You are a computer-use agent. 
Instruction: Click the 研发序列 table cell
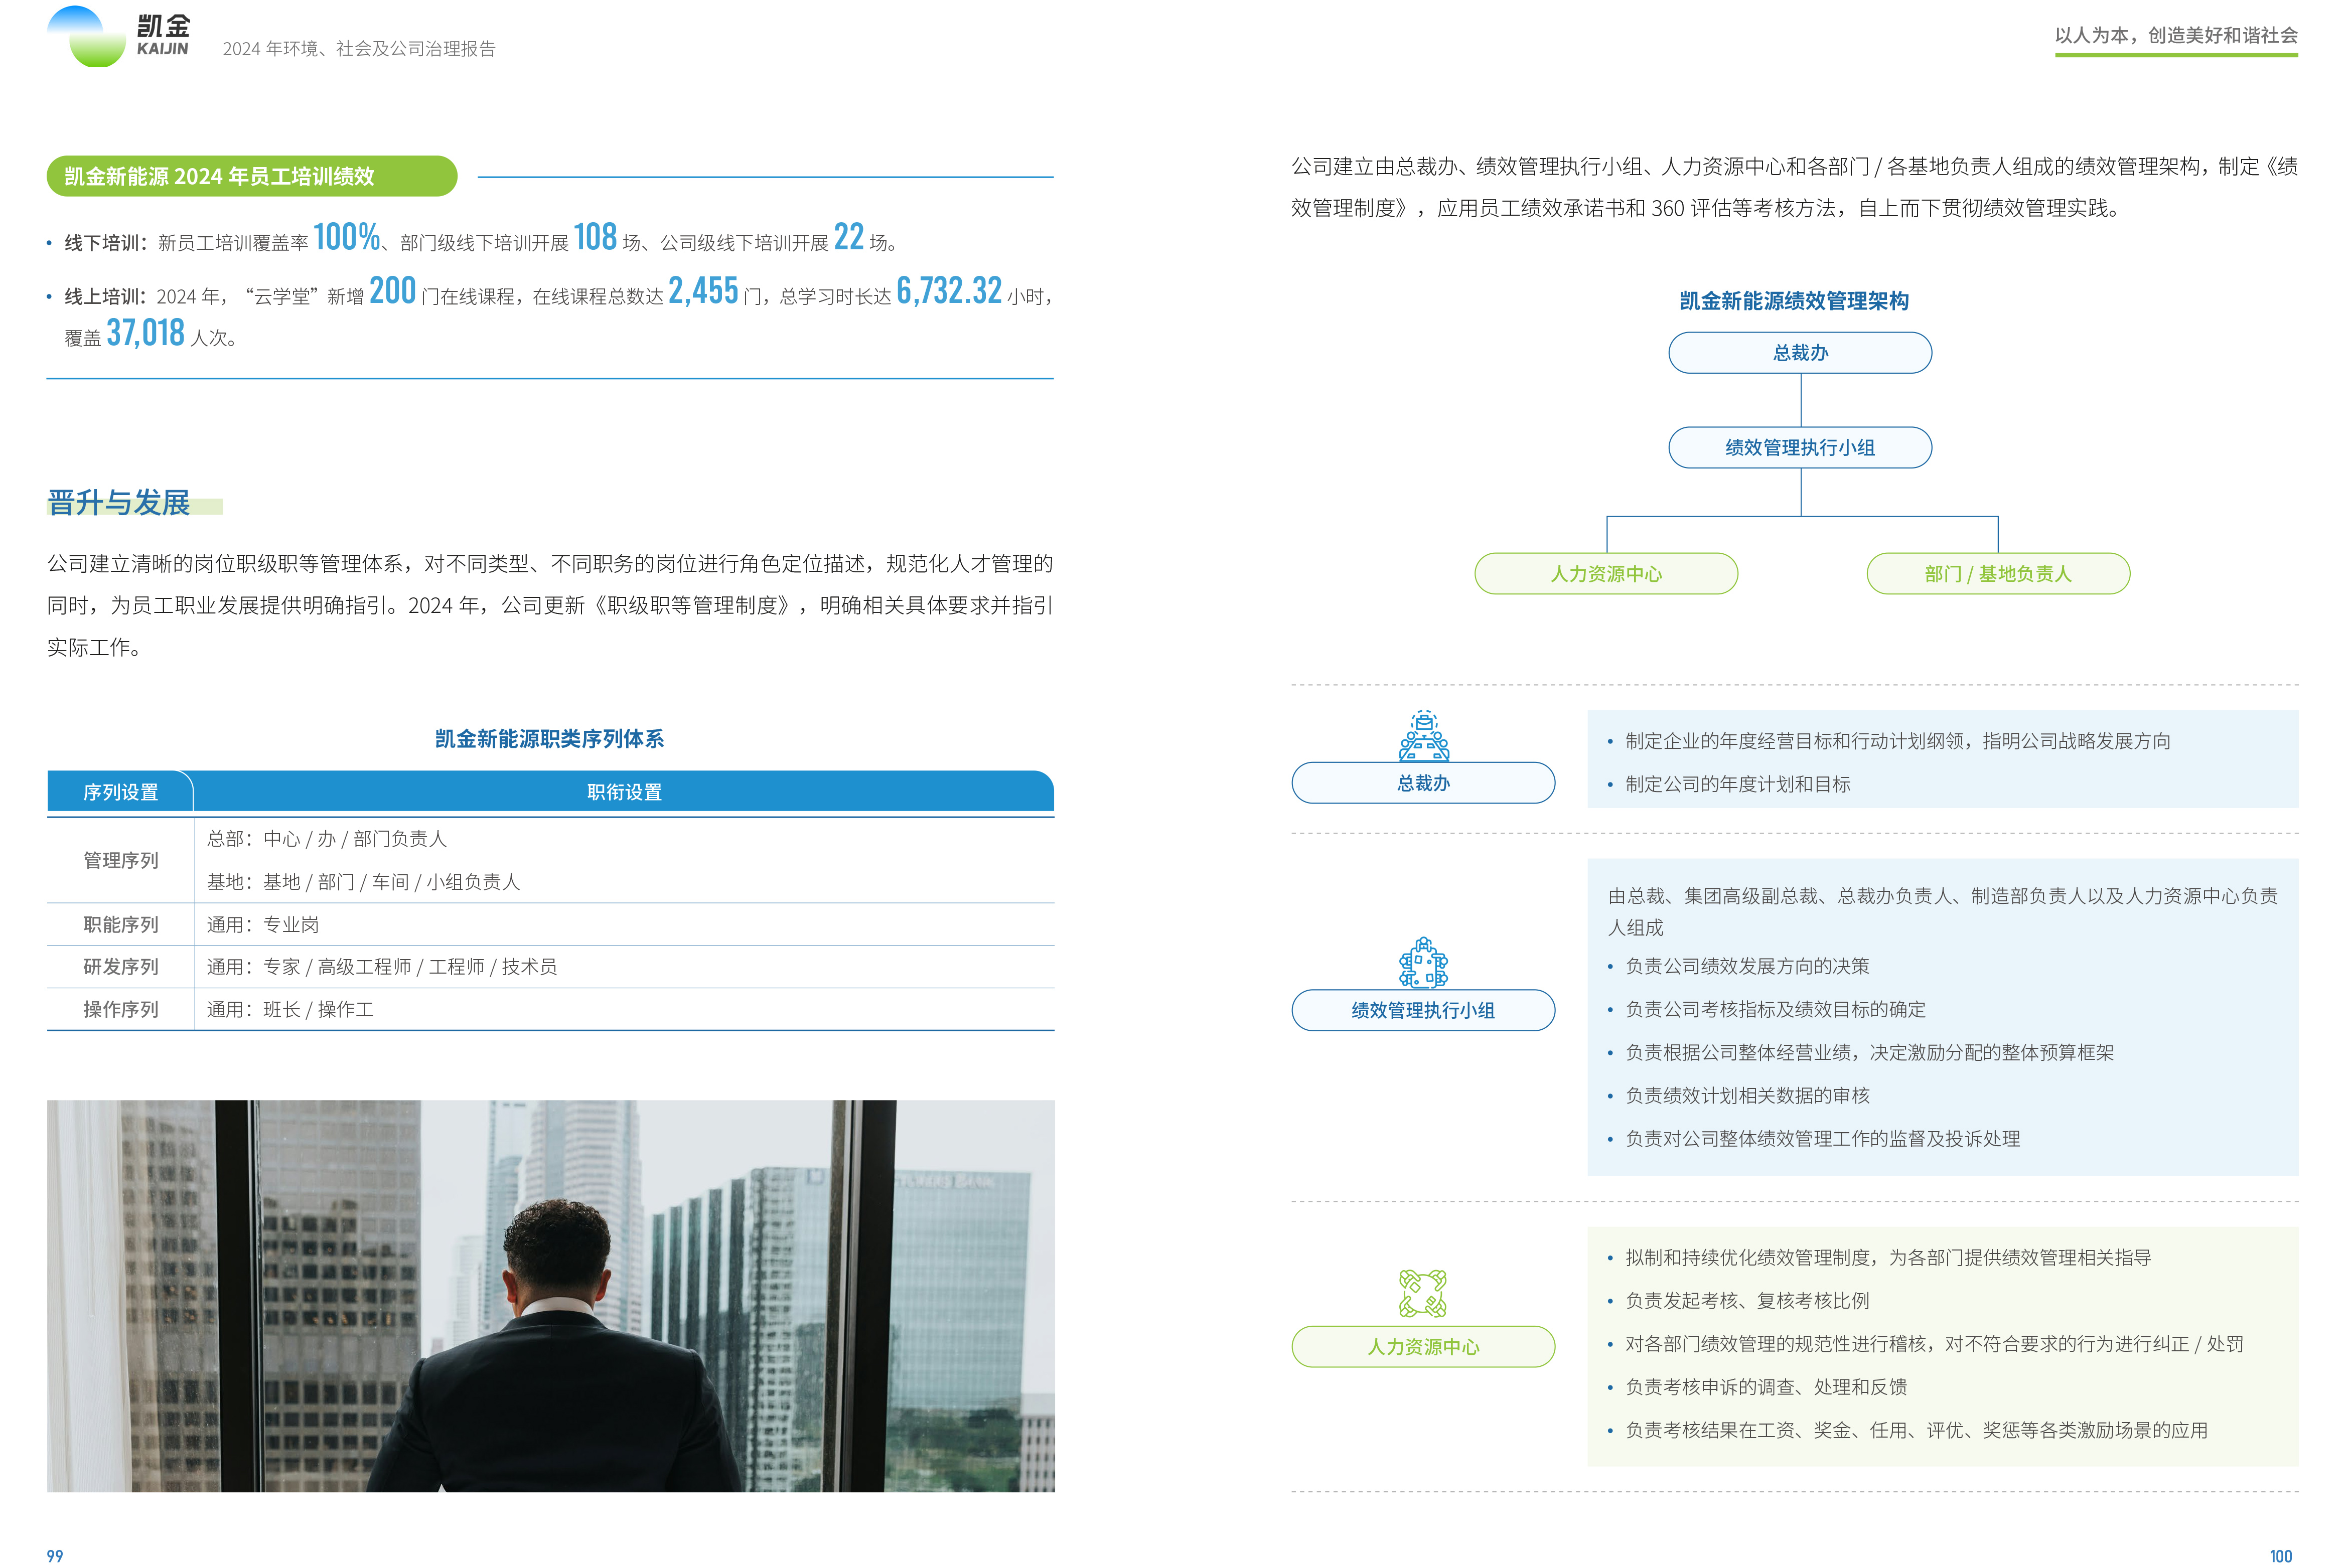(x=120, y=967)
